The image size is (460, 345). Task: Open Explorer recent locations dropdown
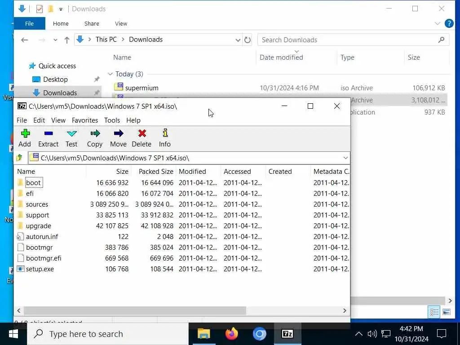pyautogui.click(x=55, y=40)
